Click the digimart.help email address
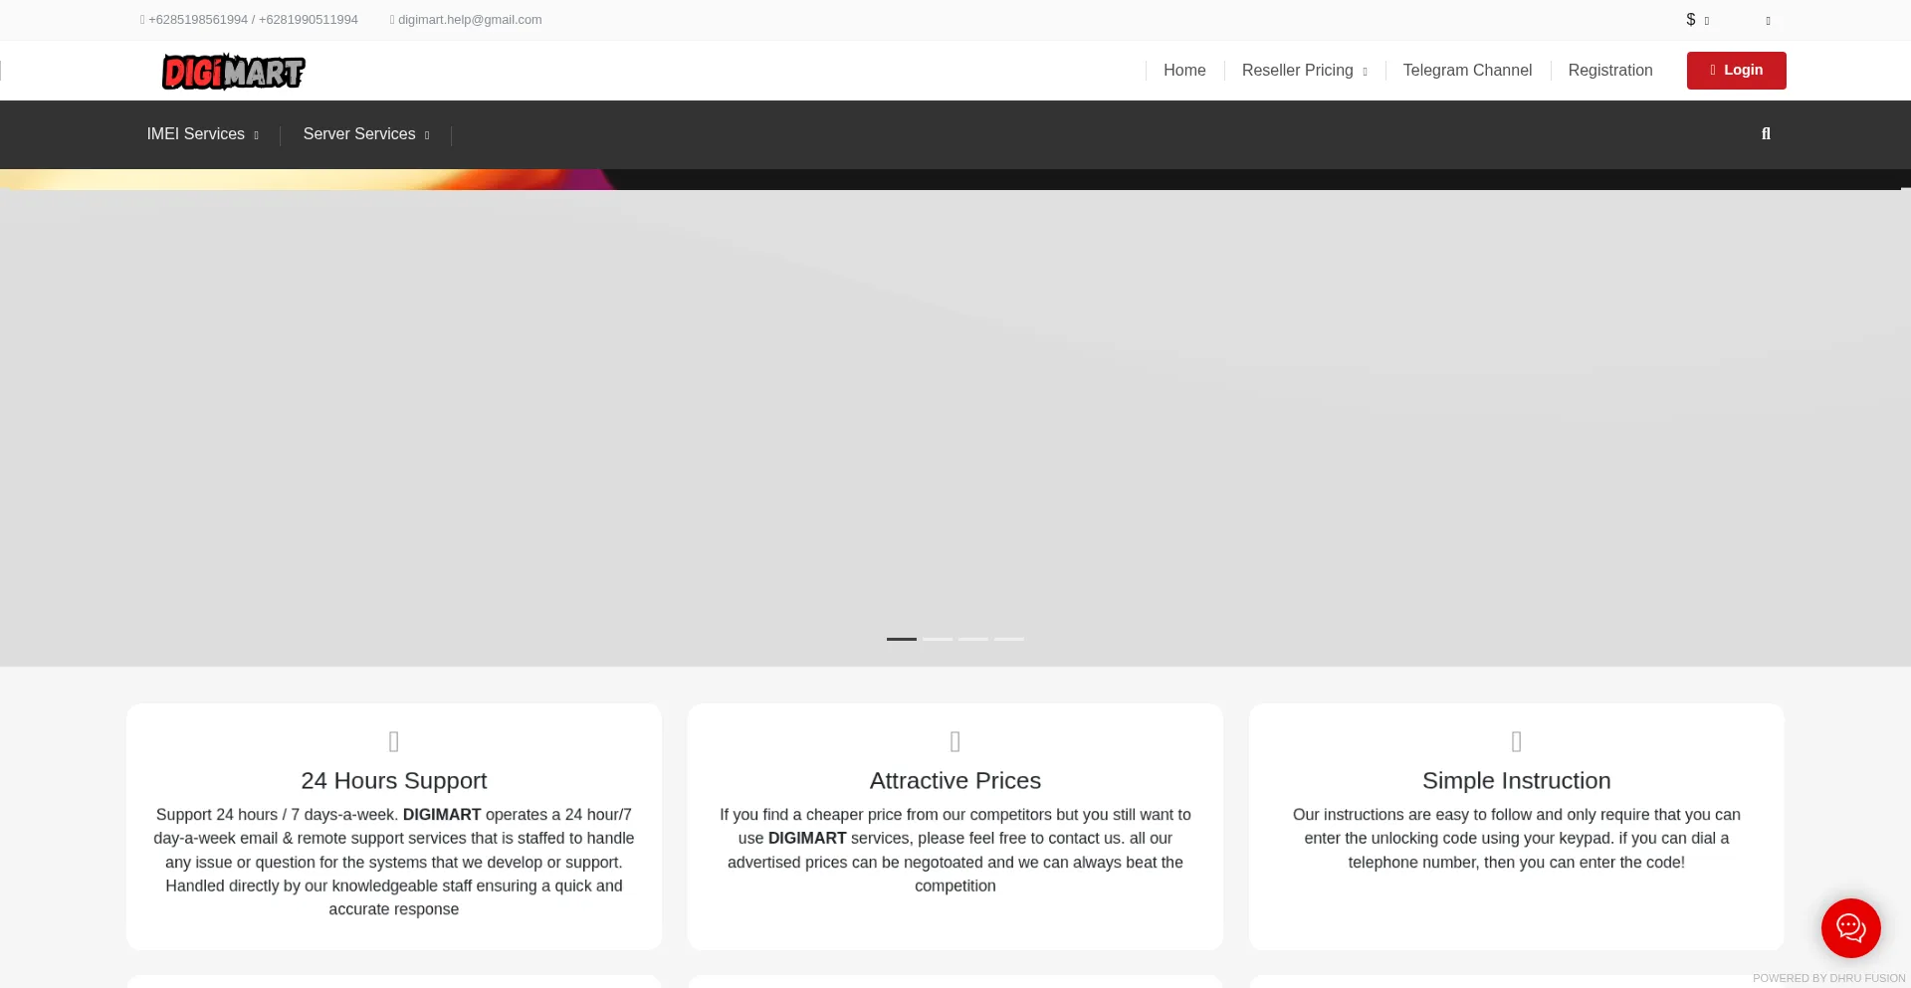 coord(469,20)
